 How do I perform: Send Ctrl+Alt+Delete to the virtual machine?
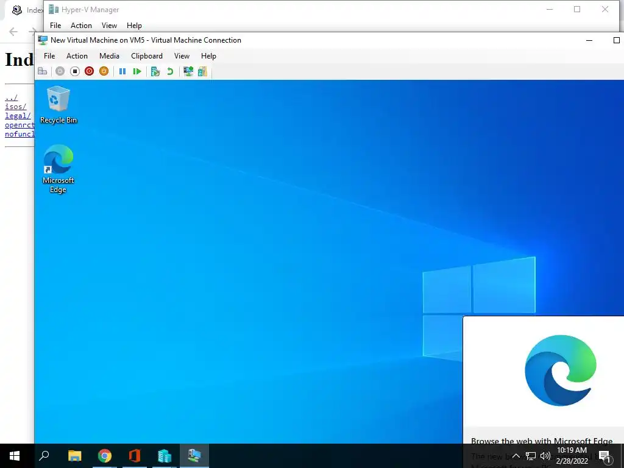43,71
